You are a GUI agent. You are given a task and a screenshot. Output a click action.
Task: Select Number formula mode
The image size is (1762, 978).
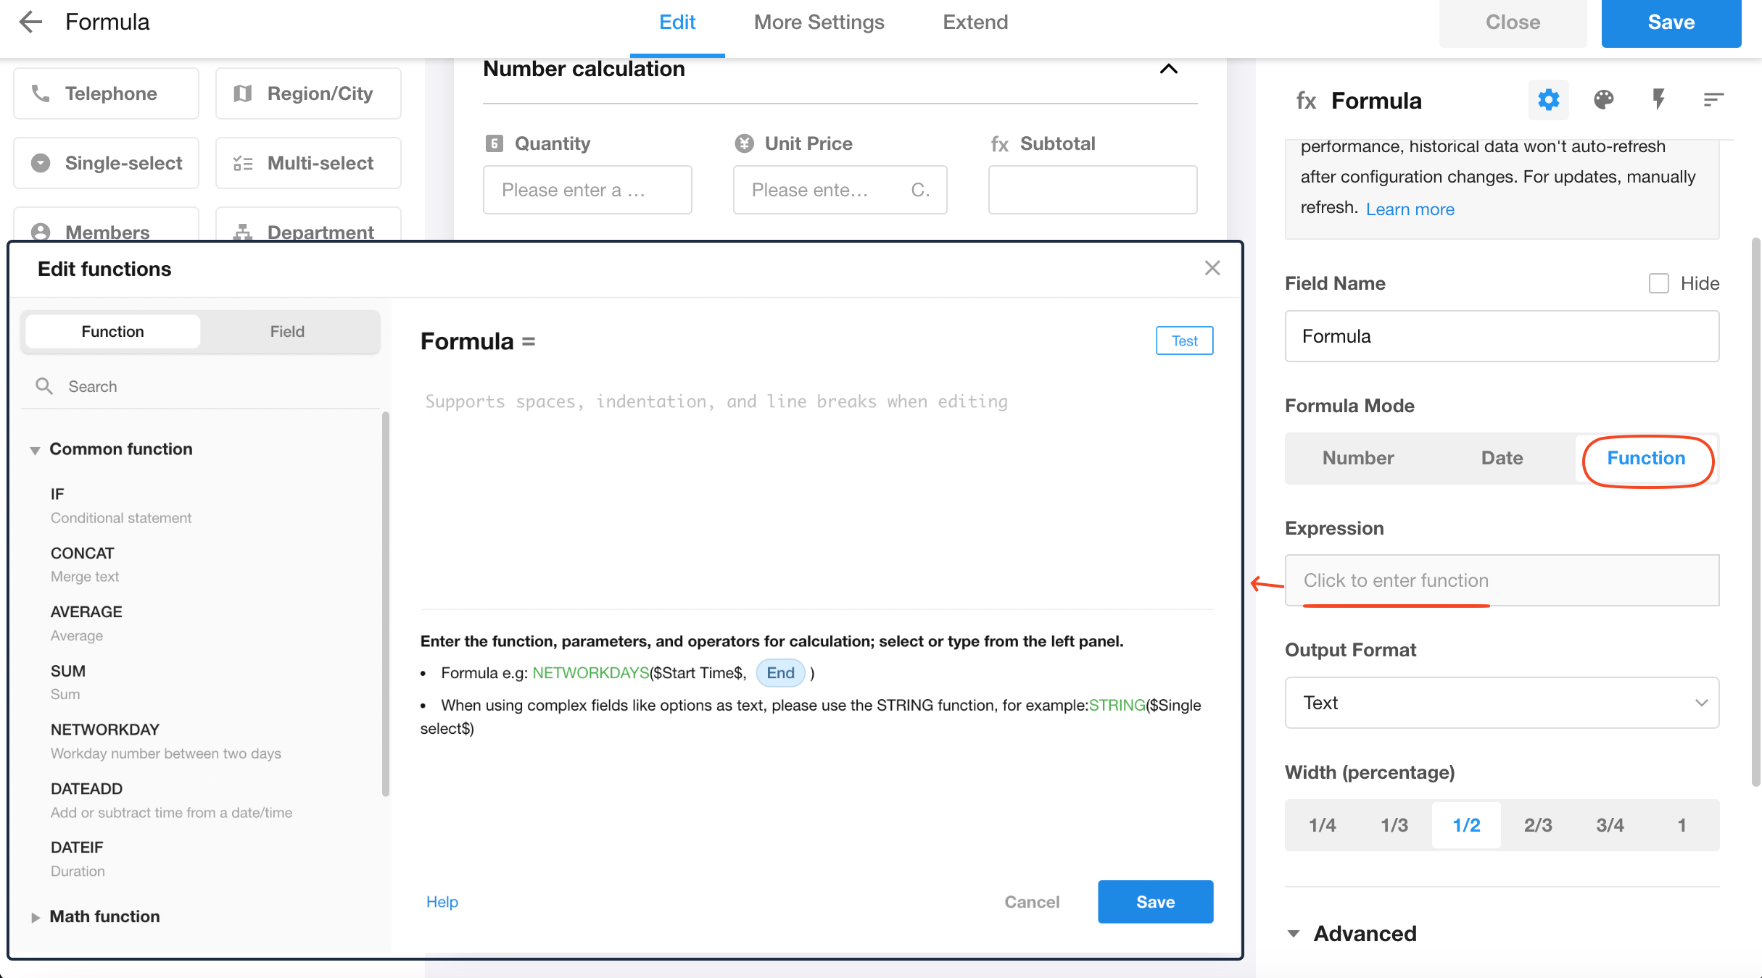pyautogui.click(x=1357, y=458)
